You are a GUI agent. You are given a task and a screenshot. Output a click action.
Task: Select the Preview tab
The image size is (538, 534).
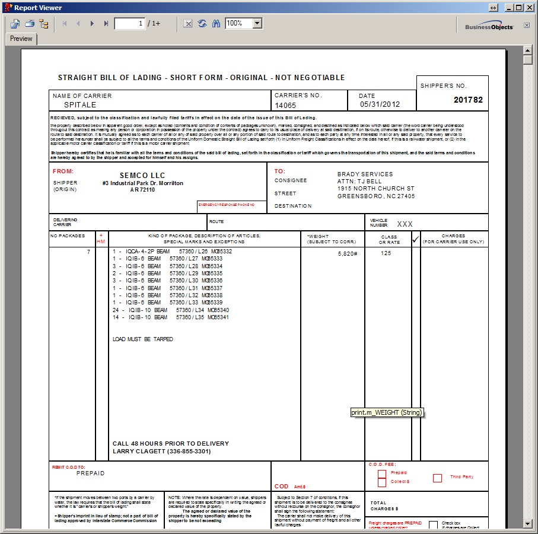click(x=21, y=39)
